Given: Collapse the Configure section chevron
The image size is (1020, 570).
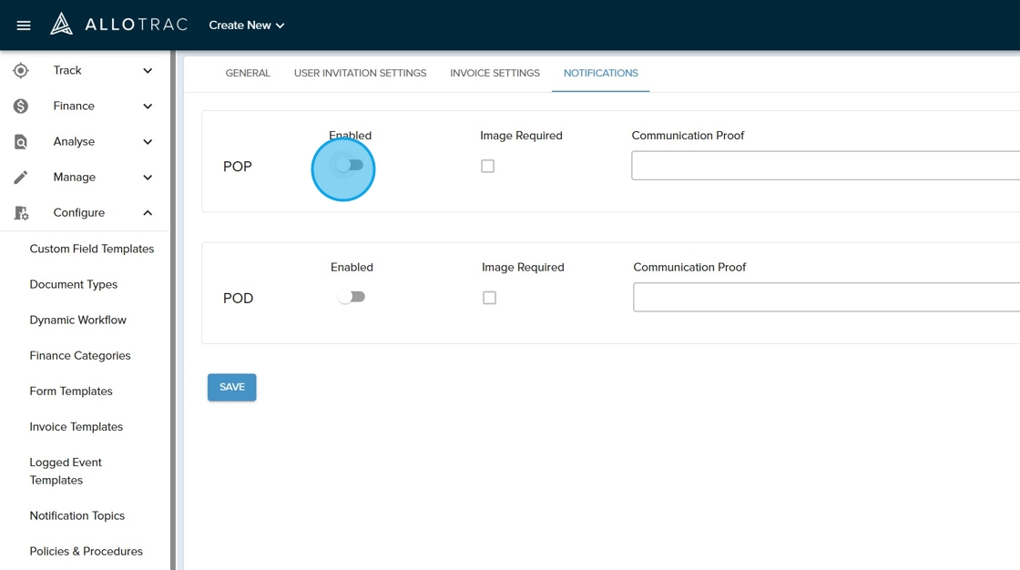Looking at the screenshot, I should click(x=148, y=213).
